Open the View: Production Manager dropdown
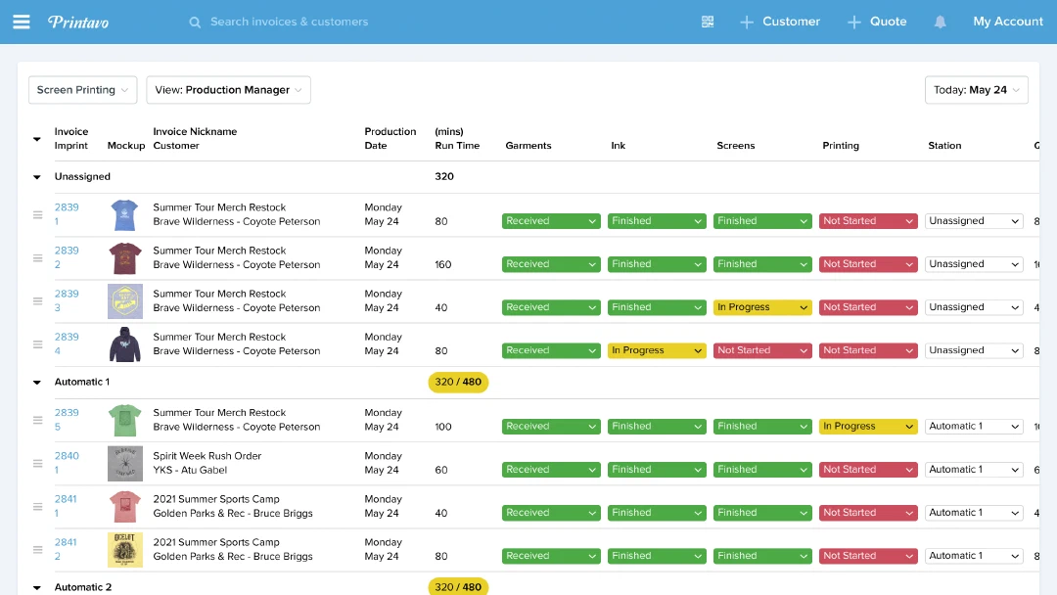The width and height of the screenshot is (1057, 595). click(228, 90)
